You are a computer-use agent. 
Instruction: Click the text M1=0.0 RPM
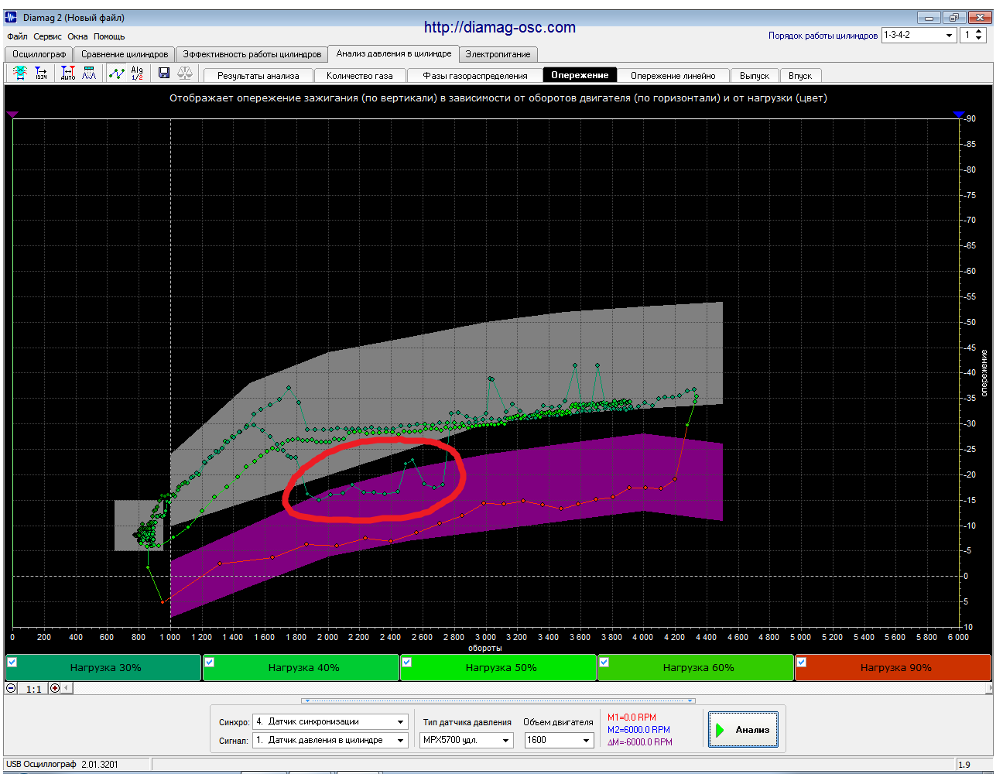(632, 717)
